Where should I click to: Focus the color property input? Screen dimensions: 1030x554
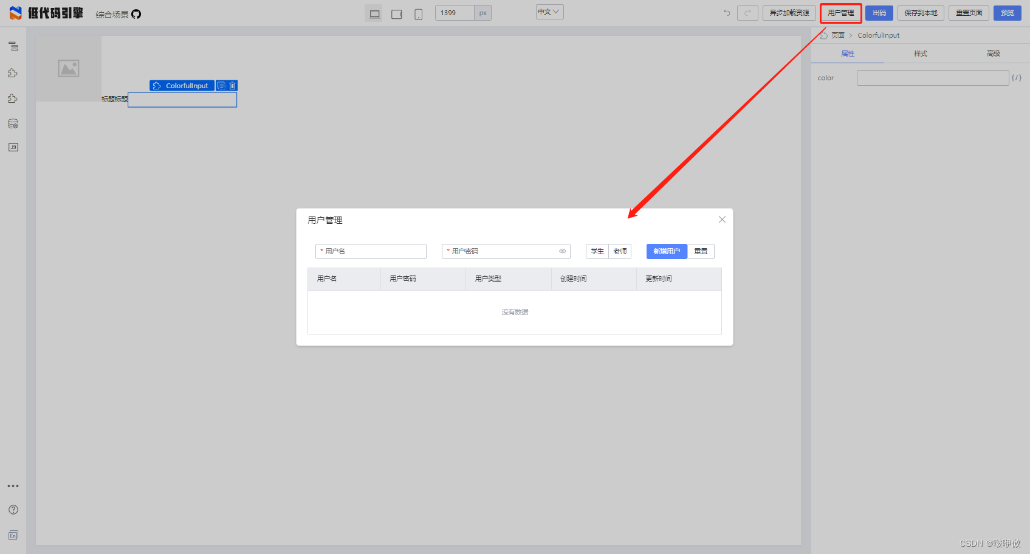[x=933, y=78]
